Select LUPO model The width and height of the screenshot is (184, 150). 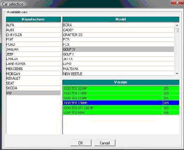click(118, 64)
